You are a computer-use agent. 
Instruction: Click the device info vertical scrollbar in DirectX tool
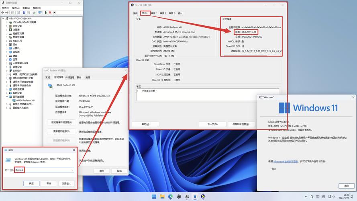(217, 33)
